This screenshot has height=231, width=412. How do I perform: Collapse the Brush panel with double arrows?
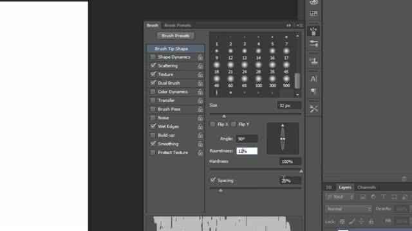289,26
